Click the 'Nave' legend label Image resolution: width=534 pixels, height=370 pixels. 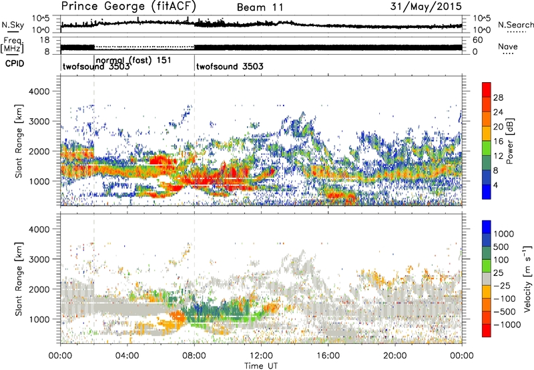(508, 47)
